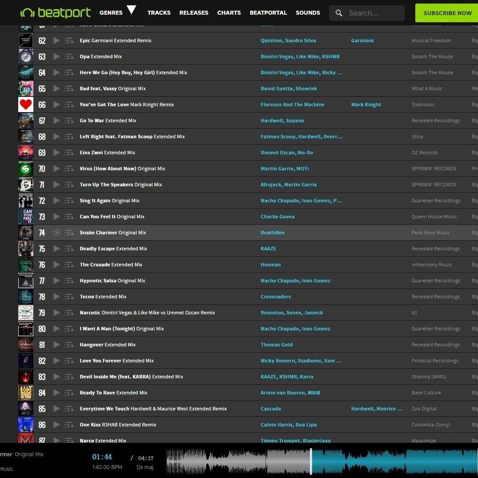Image resolution: width=478 pixels, height=478 pixels.
Task: Go to Beatport home logo
Action: (55, 12)
